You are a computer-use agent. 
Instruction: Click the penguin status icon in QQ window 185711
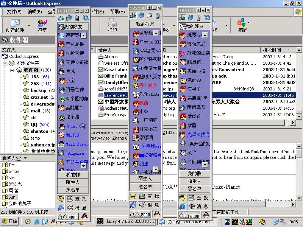coord(206,215)
